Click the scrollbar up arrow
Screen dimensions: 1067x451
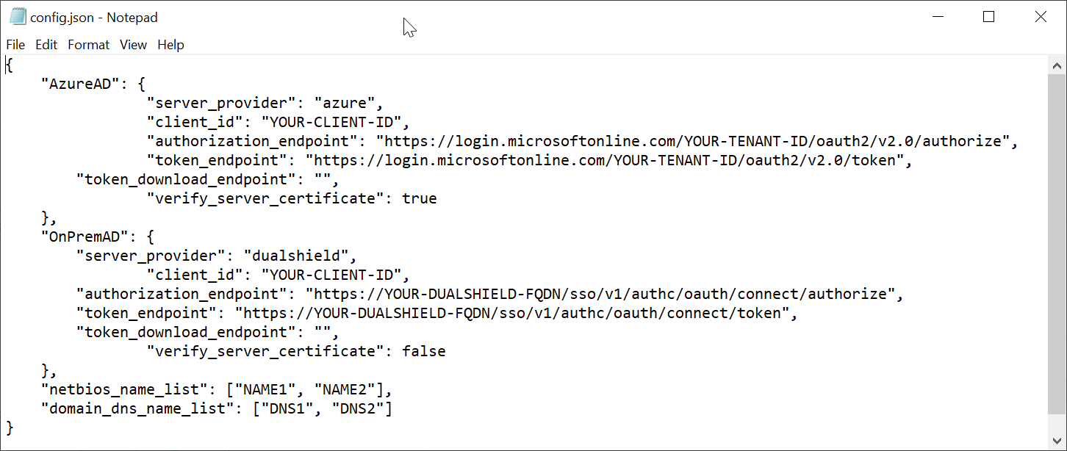coord(1057,65)
